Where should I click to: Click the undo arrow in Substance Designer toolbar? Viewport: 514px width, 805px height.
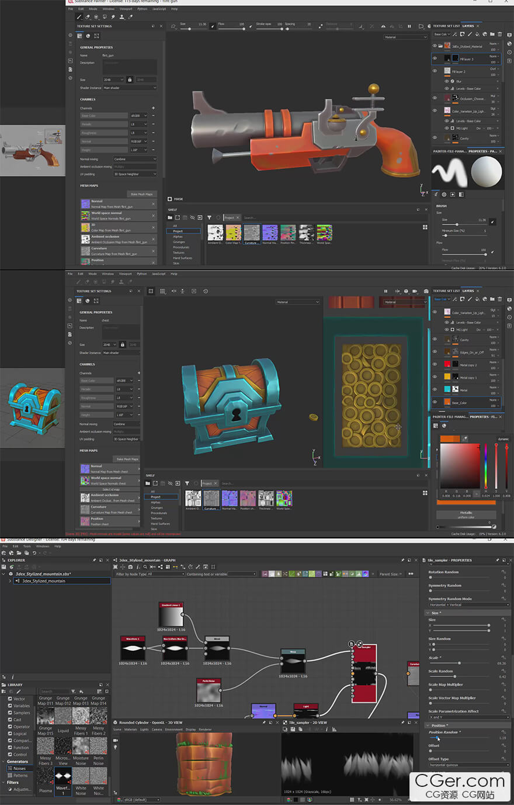[x=34, y=553]
